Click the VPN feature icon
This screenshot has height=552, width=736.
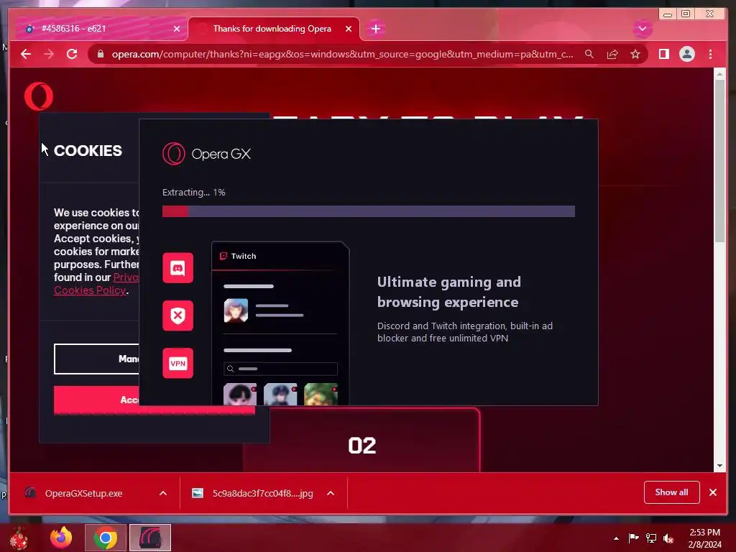pyautogui.click(x=178, y=363)
